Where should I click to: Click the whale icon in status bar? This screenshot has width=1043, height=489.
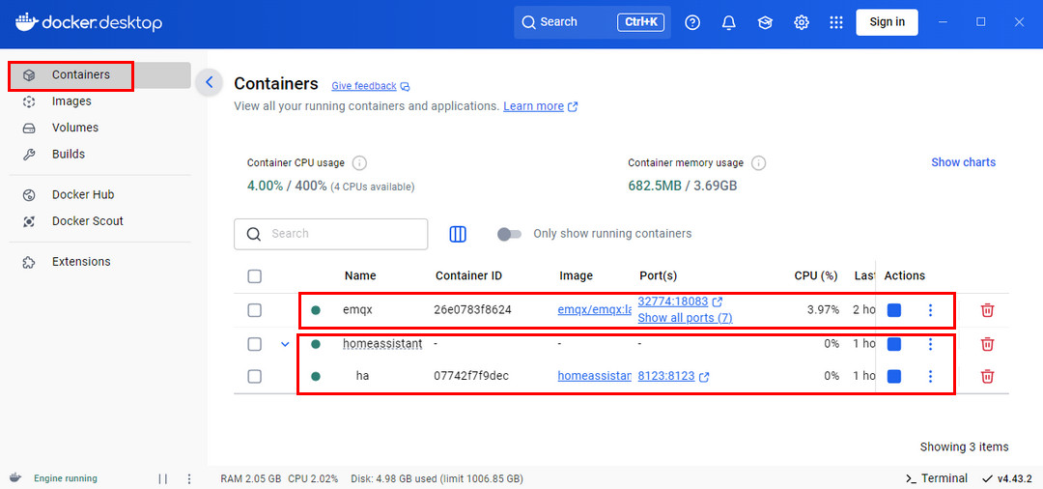point(15,478)
